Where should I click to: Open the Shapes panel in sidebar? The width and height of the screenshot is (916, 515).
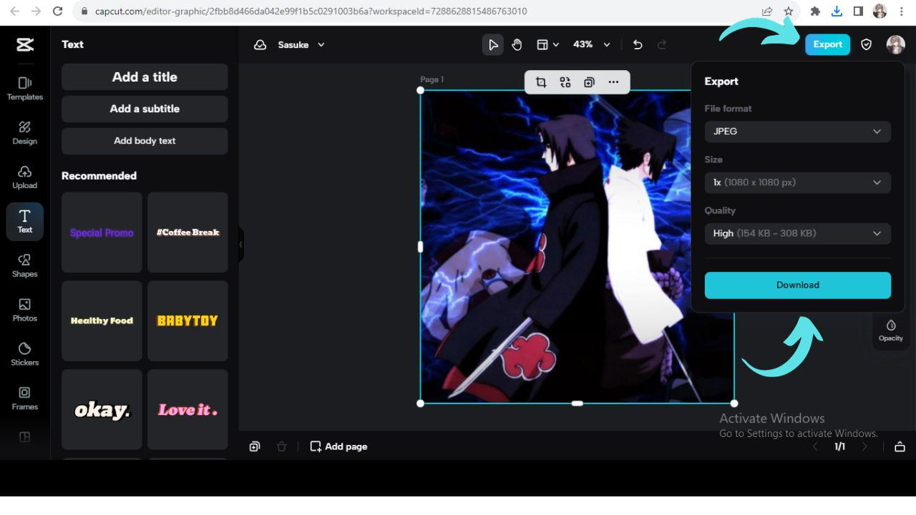point(25,266)
